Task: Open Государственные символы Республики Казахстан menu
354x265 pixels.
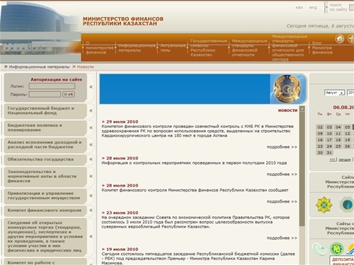Action: [208, 48]
